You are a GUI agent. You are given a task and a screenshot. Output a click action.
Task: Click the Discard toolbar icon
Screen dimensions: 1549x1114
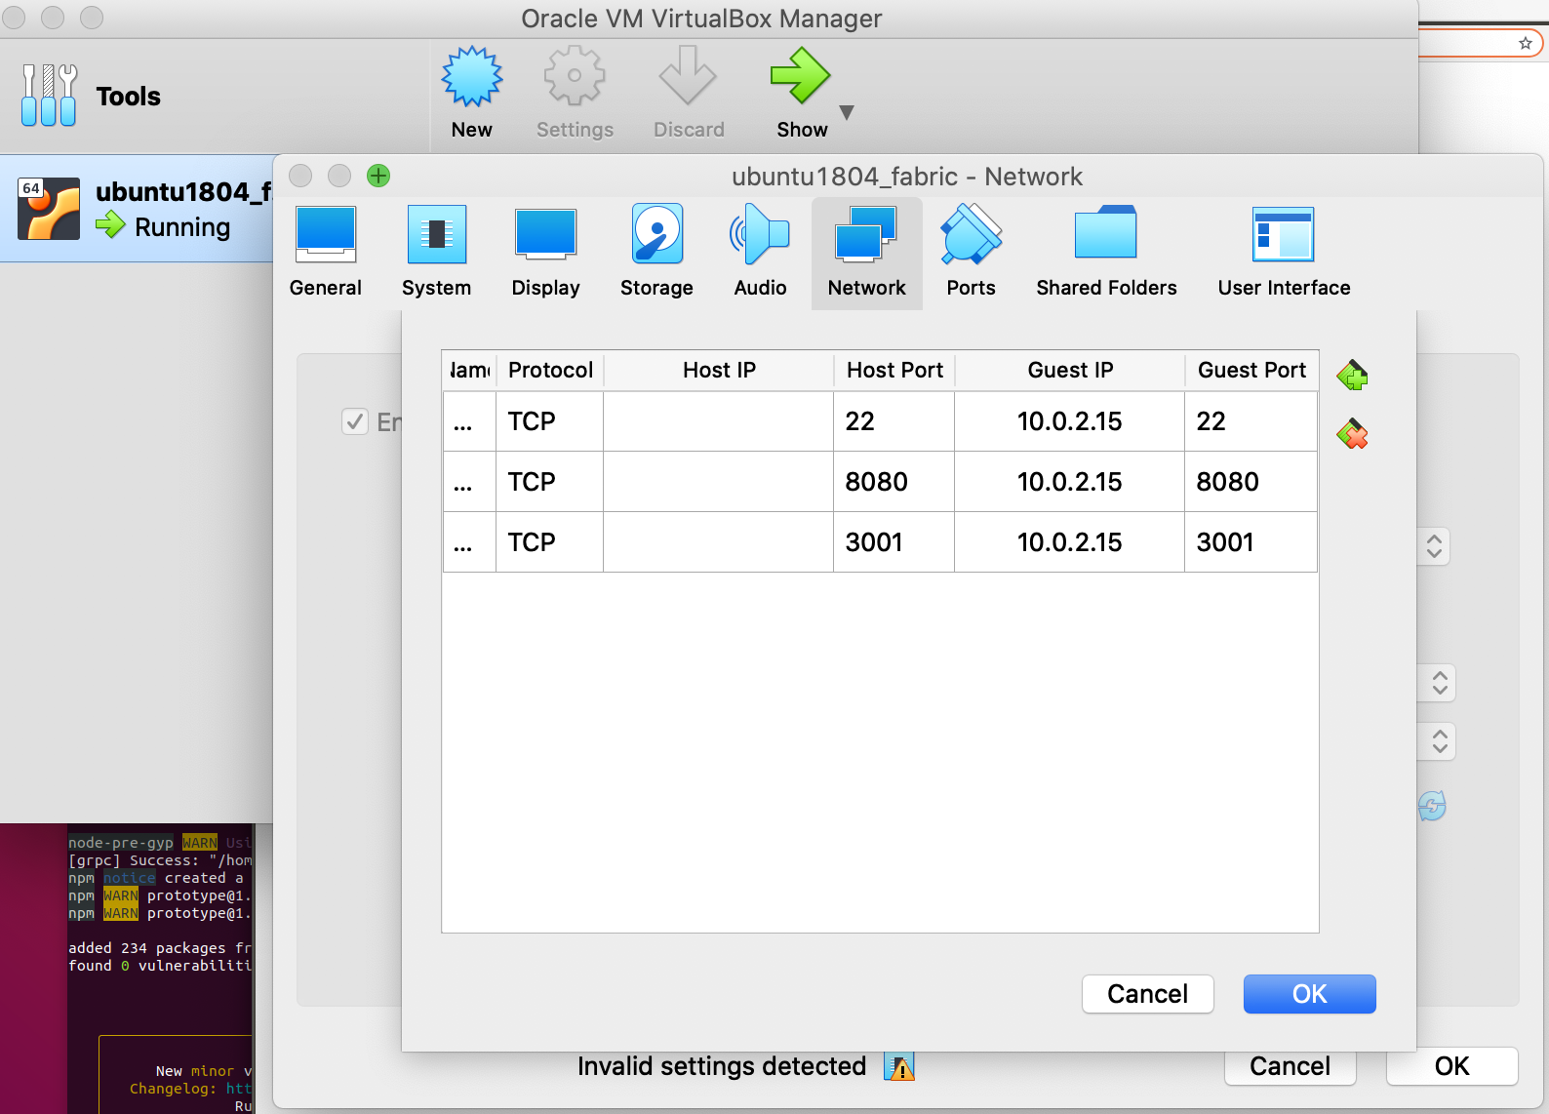click(x=688, y=76)
